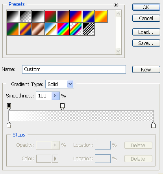Pick the chrome gradient preset
The width and height of the screenshot is (163, 174).
tap(50, 29)
